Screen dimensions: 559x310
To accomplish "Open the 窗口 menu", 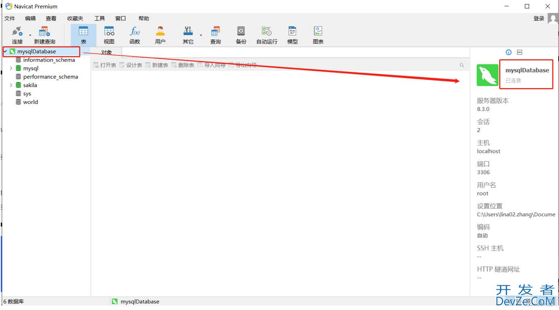I will click(121, 19).
